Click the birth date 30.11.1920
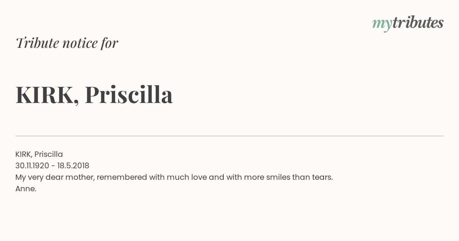 pyautogui.click(x=32, y=166)
